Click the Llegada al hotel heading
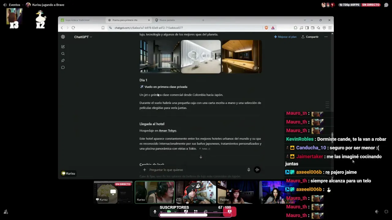392x220 pixels. (x=152, y=124)
